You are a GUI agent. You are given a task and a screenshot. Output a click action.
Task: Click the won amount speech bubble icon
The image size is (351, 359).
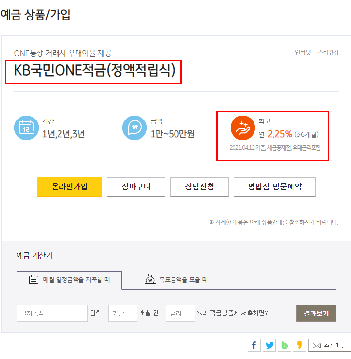[134, 128]
